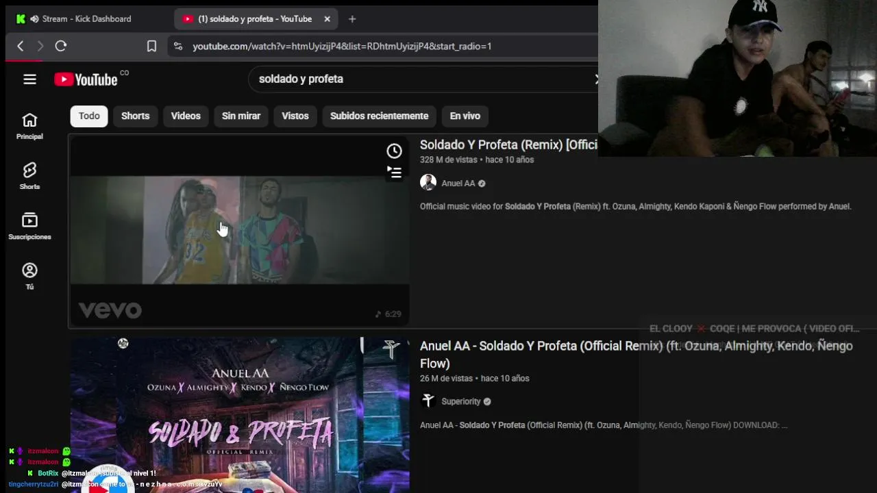Open Suscripciones in the sidebar
The image size is (877, 493).
click(x=29, y=227)
